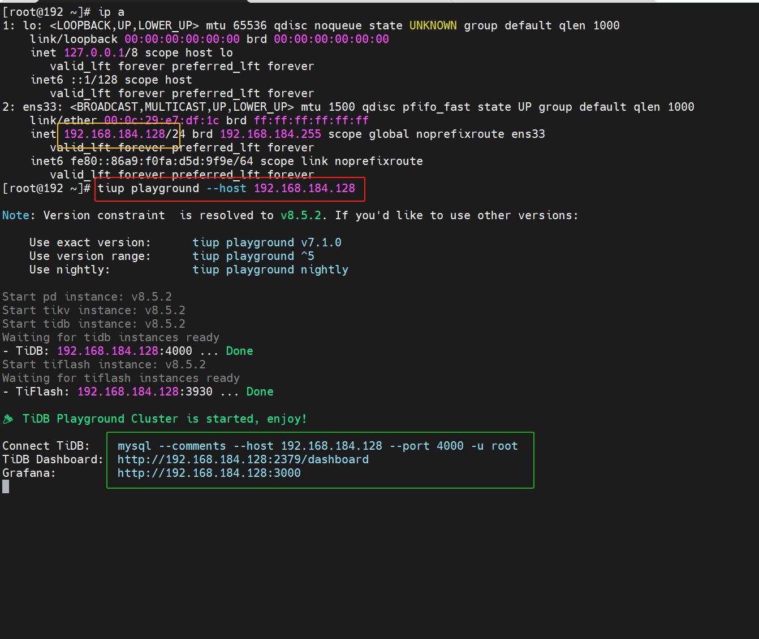Click broadcast MAC ff:ff:ff:ff:ff:ff
Viewport: 759px width, 639px height.
tap(311, 120)
